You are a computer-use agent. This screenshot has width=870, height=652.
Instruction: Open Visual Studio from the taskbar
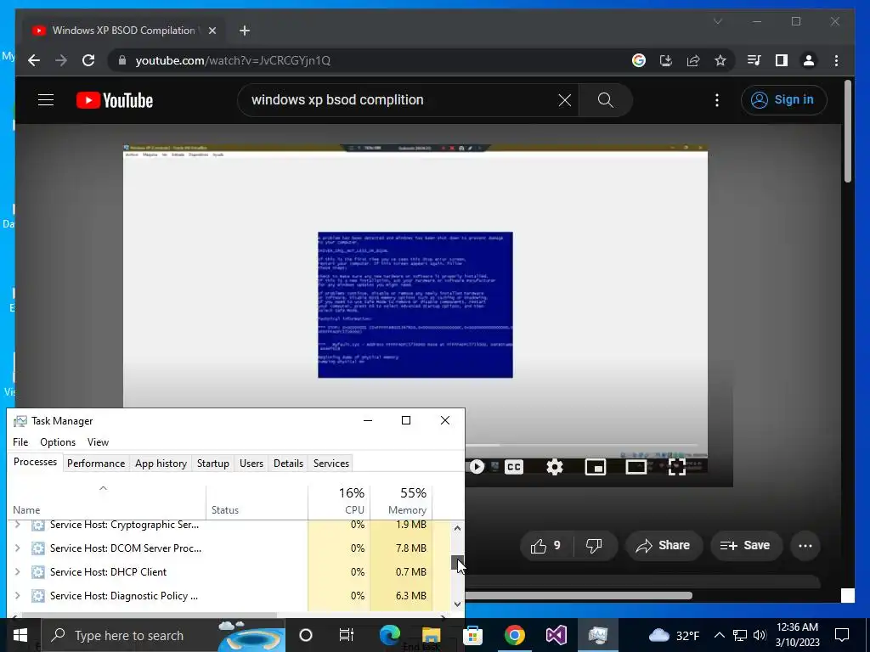tap(556, 635)
